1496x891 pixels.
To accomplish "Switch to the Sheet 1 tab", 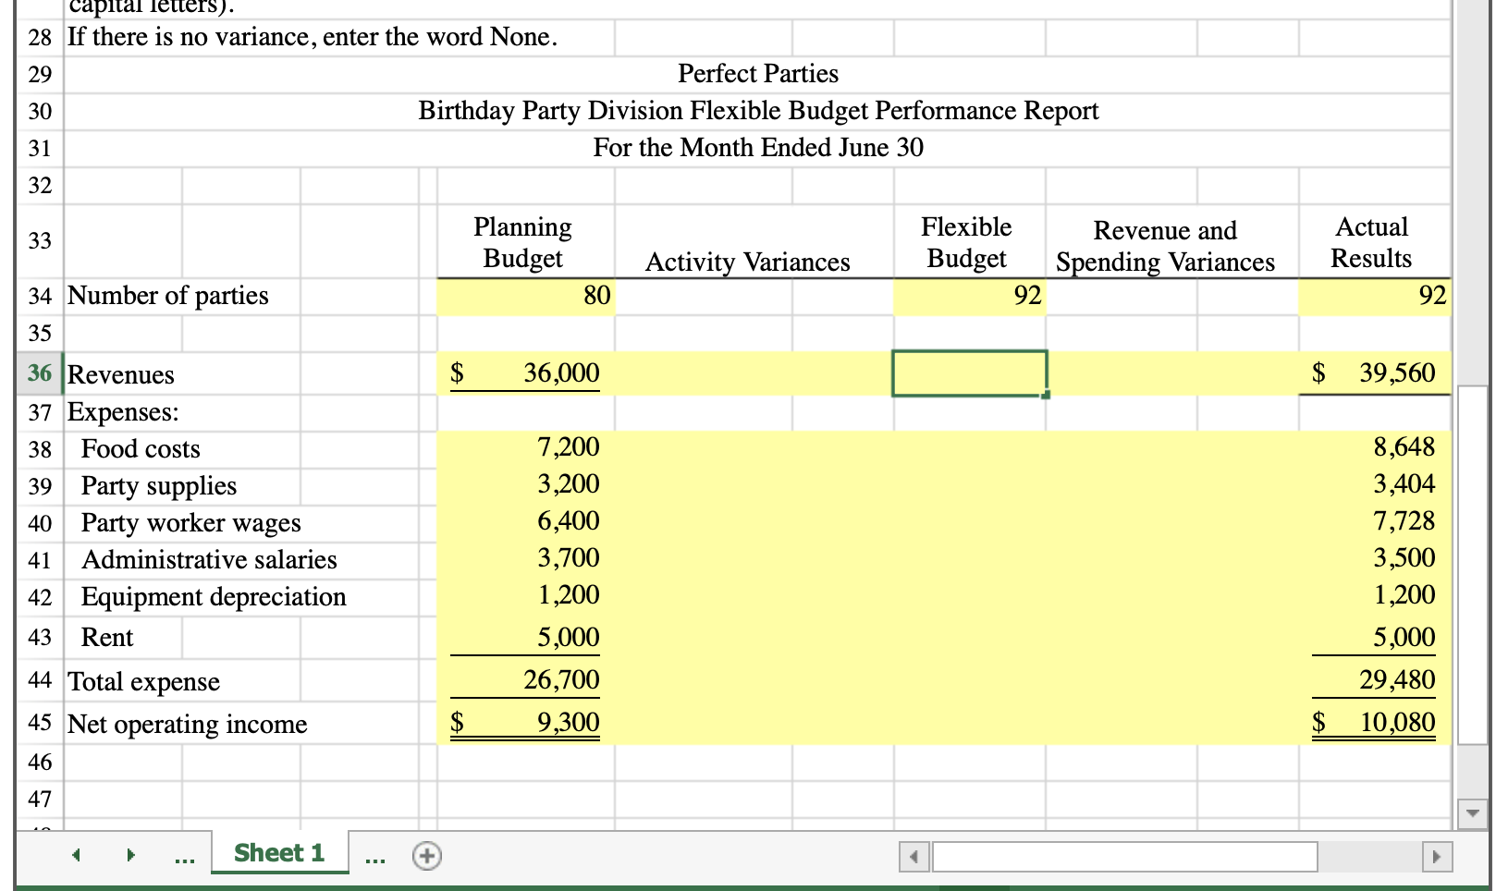I will tap(278, 852).
